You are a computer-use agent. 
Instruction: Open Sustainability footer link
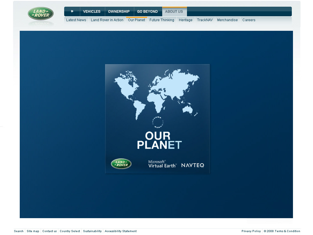(92, 231)
